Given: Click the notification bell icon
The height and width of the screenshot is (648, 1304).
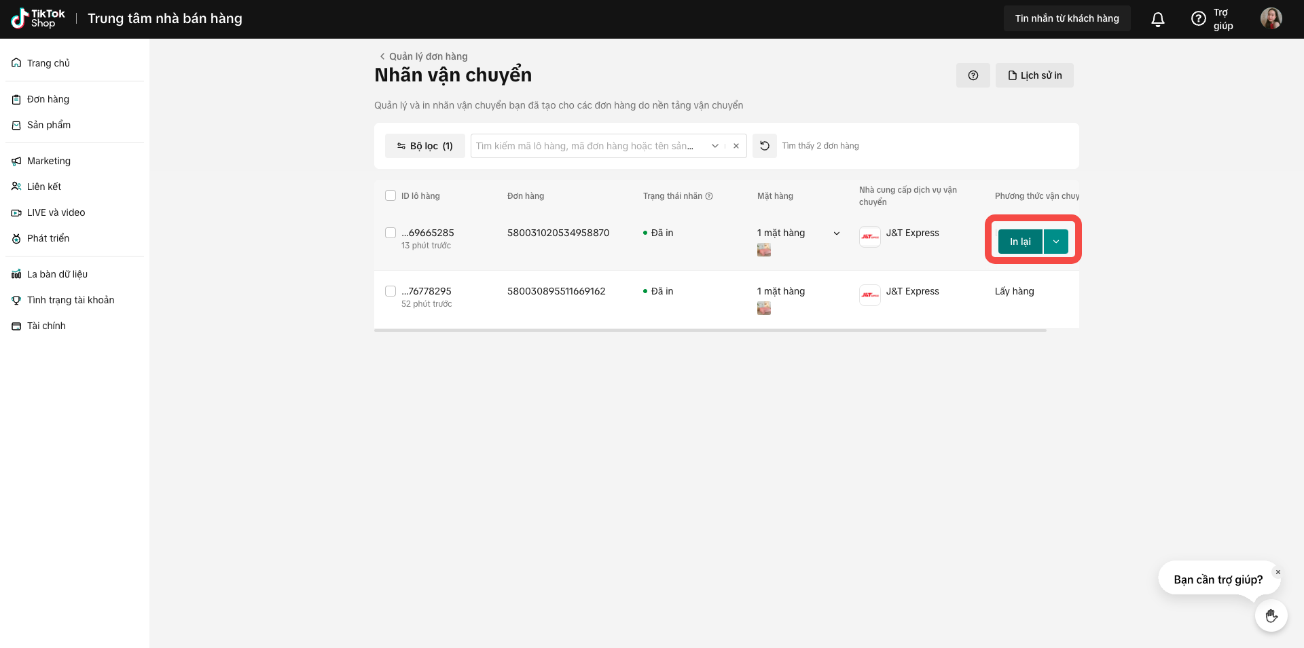Looking at the screenshot, I should click(1158, 19).
